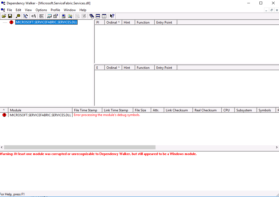Click the Configure Module Search Order icon
This screenshot has height=197, width=279.
click(x=55, y=16)
